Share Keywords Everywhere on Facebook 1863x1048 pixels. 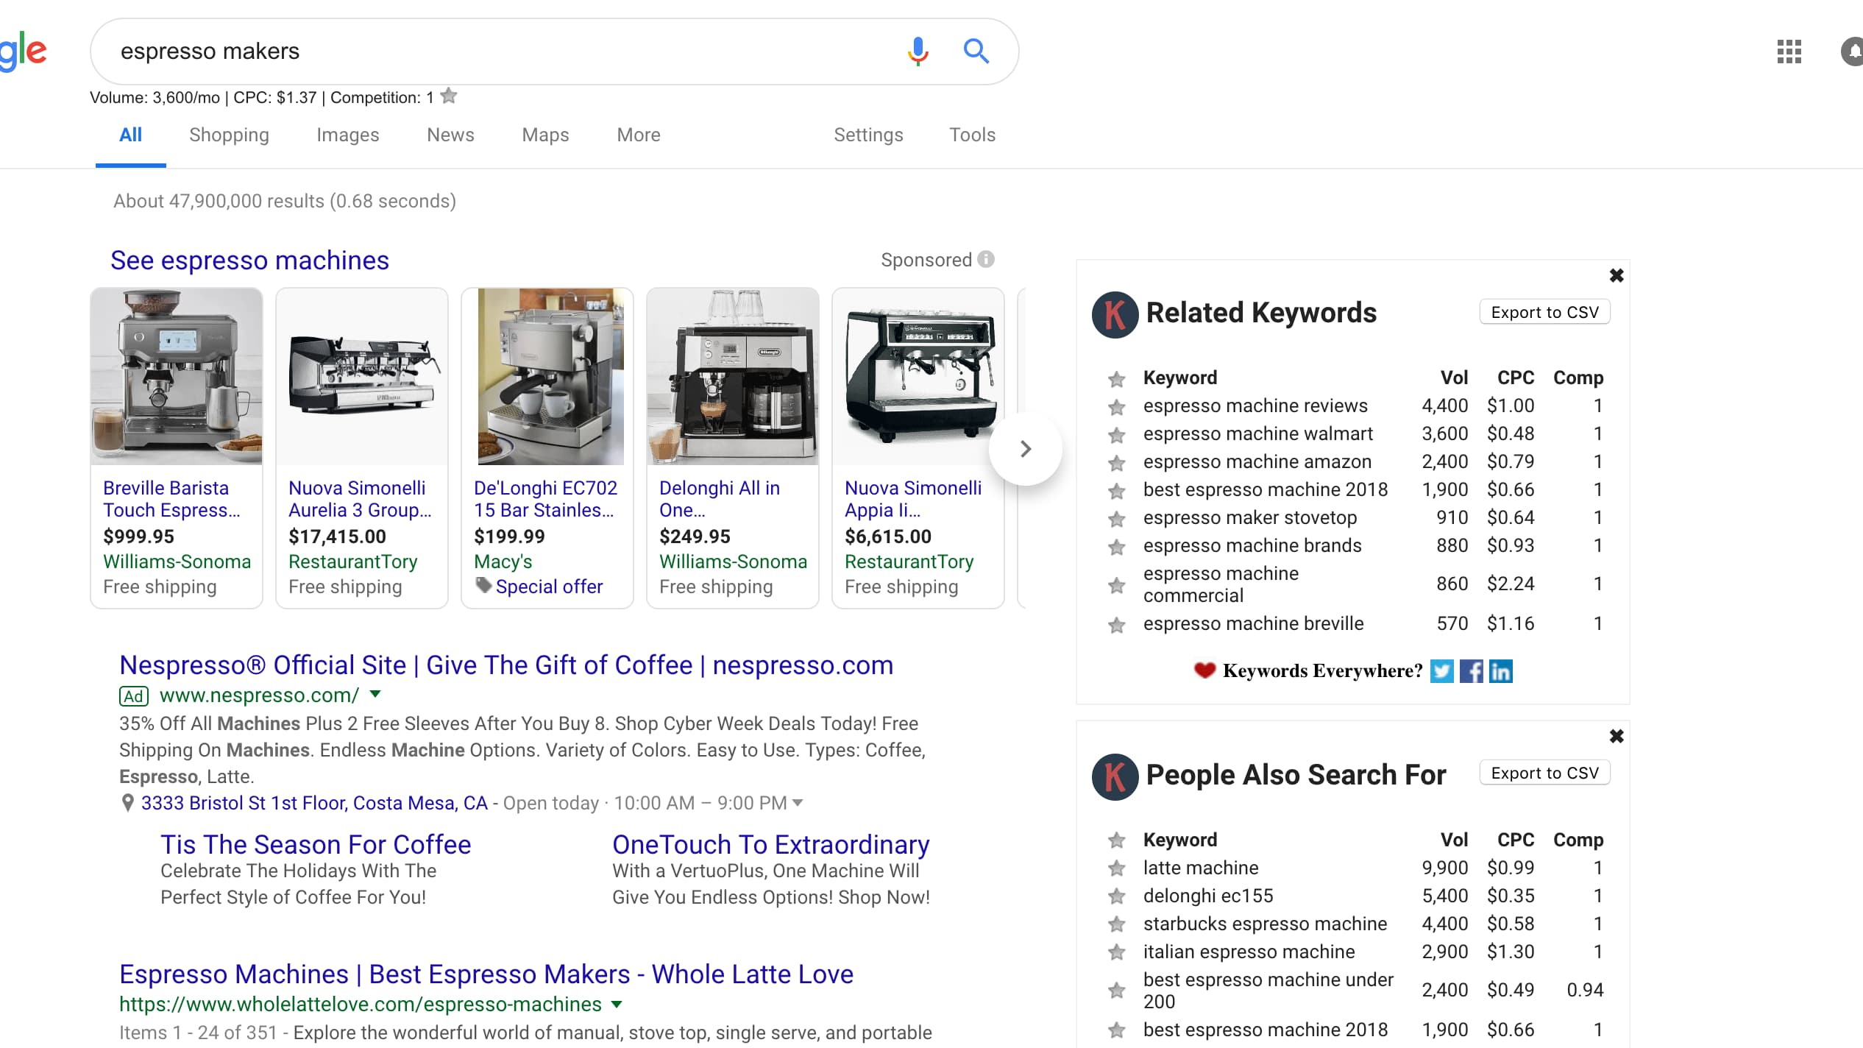pos(1471,671)
